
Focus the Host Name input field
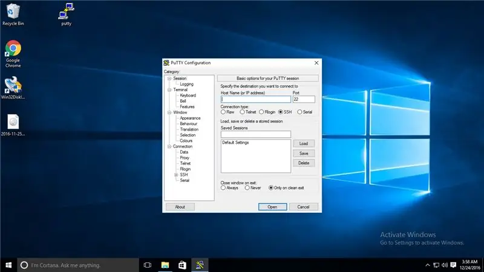(256, 99)
